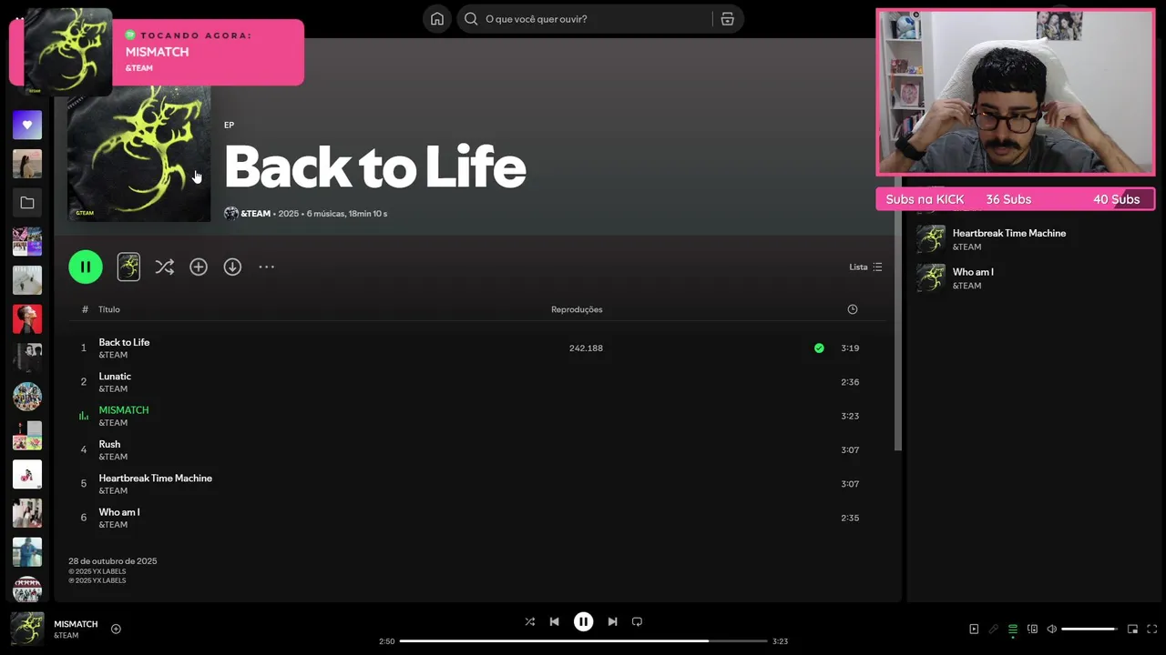Image resolution: width=1166 pixels, height=655 pixels.
Task: Open the pink-and-purple group cover playlist in the sidebar
Action: pos(27,241)
